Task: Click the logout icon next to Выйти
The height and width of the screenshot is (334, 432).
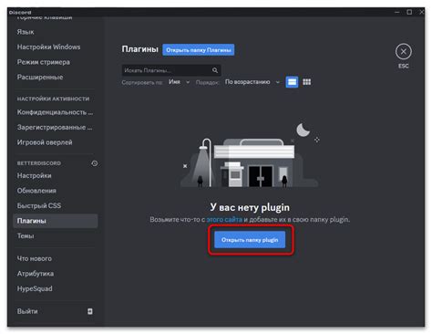Action: point(90,311)
